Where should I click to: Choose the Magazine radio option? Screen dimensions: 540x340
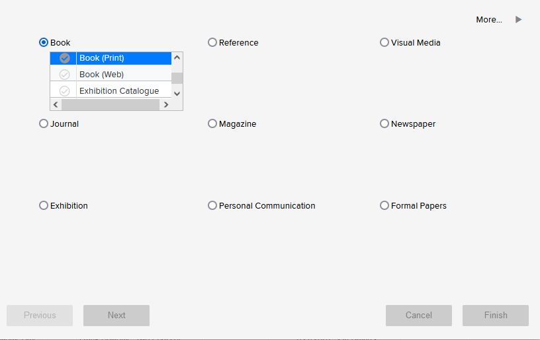coord(212,123)
